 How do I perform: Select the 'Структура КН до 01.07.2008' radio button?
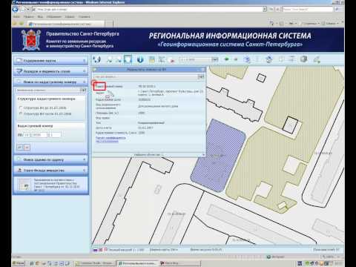(21, 108)
